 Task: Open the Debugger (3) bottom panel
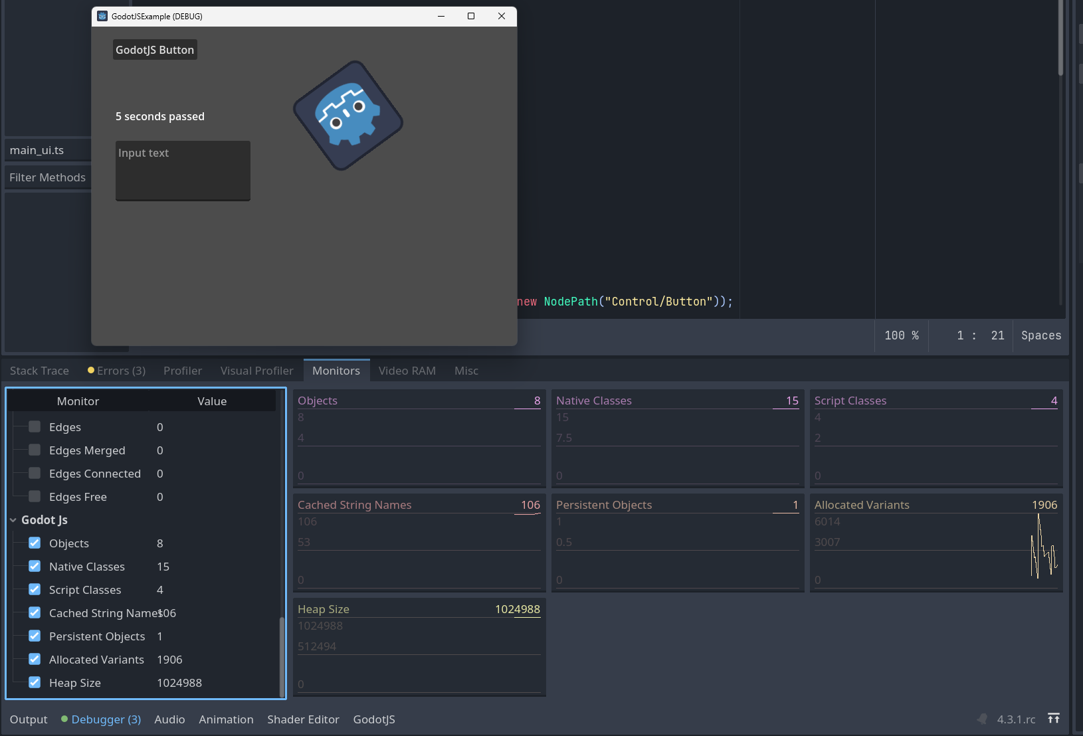point(101,719)
